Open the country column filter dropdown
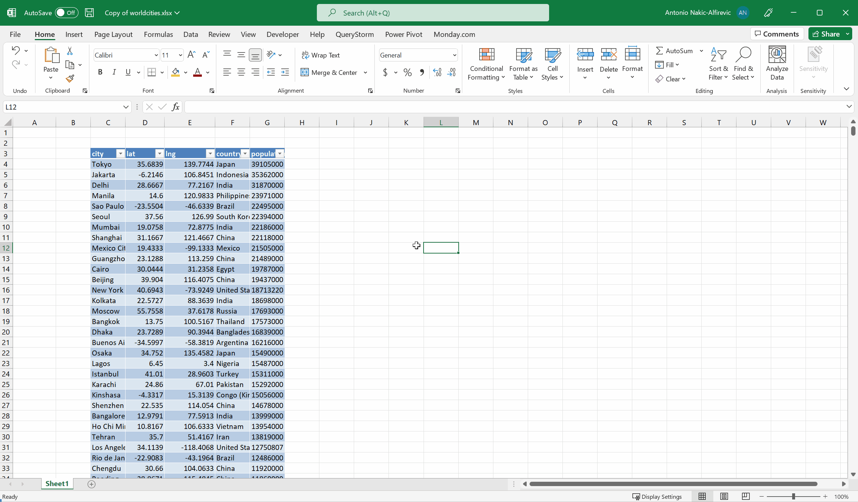 (x=245, y=154)
